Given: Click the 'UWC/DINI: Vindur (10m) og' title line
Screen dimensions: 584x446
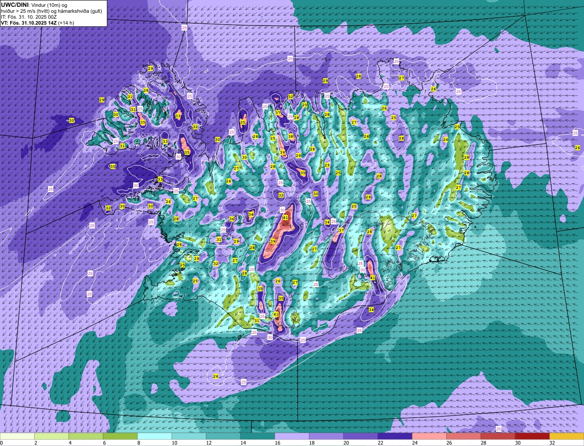Looking at the screenshot, I should (34, 5).
